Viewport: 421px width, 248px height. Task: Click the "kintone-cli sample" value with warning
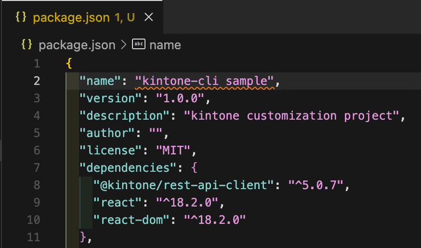click(x=205, y=81)
